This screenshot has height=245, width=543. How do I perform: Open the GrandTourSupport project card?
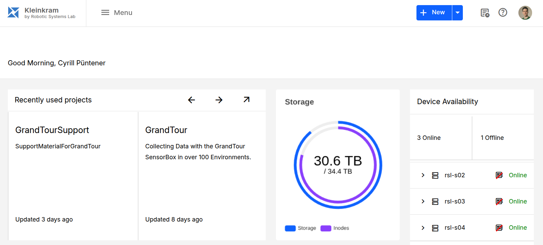pos(73,175)
